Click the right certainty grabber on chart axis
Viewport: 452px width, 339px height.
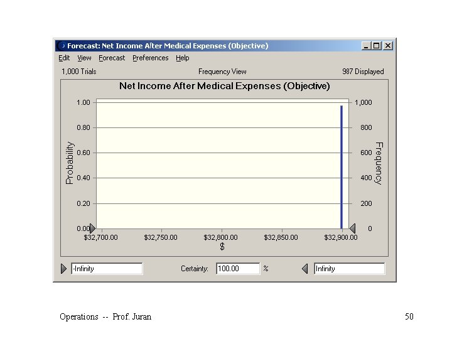coord(352,229)
